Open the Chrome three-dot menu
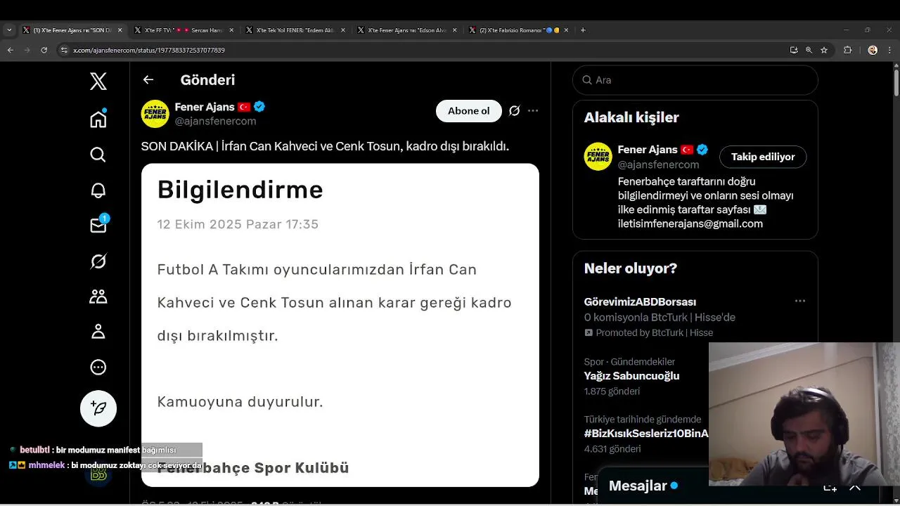The image size is (900, 506). [x=889, y=50]
